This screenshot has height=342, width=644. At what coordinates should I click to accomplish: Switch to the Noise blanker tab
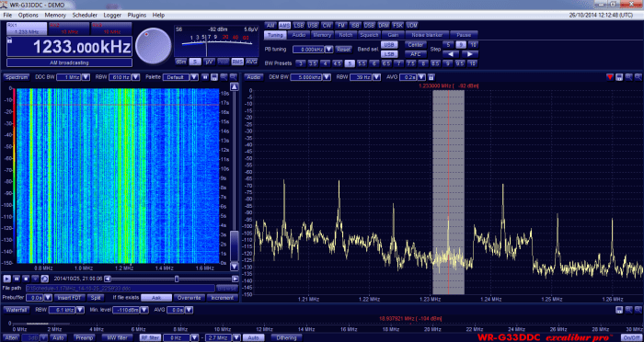tap(427, 35)
